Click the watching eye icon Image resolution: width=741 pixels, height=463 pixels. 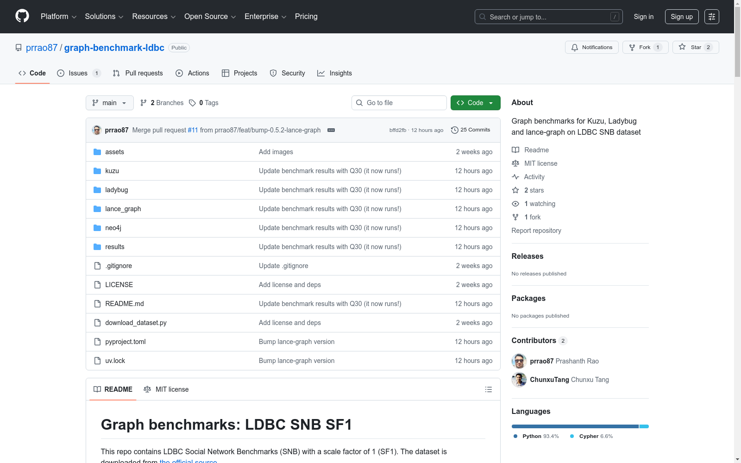click(515, 204)
